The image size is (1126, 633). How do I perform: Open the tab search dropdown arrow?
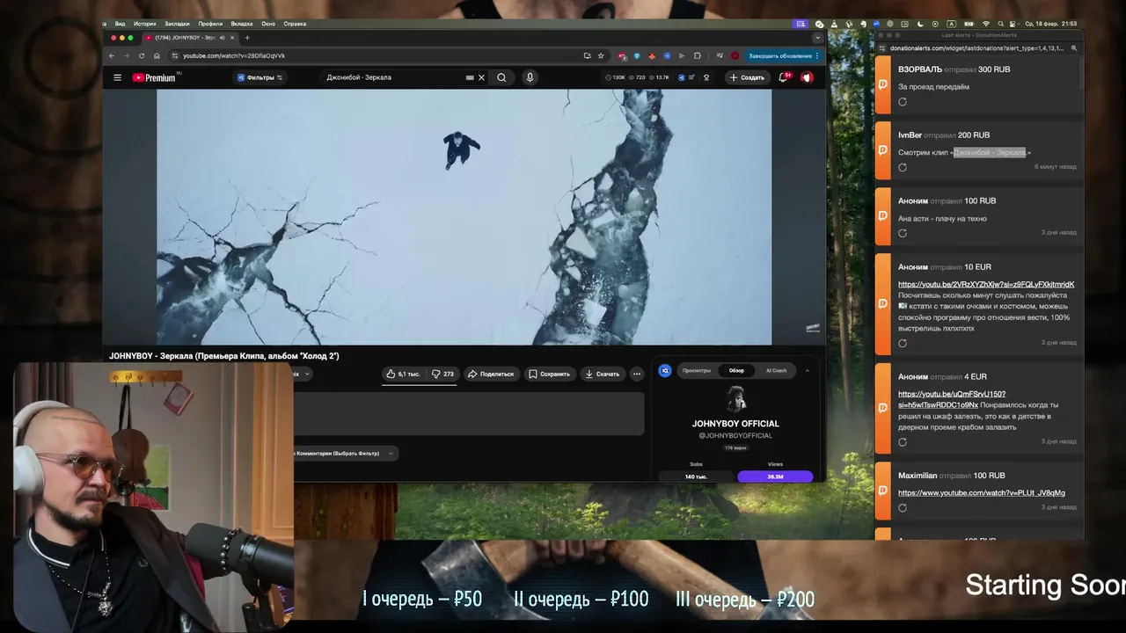pyautogui.click(x=818, y=38)
